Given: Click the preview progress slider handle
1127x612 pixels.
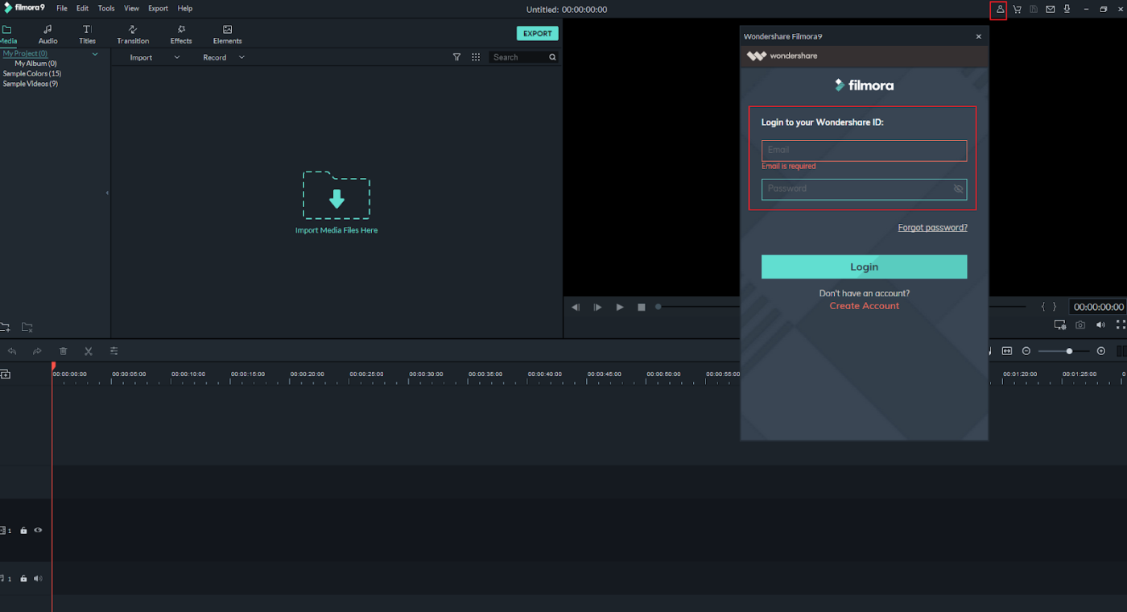Looking at the screenshot, I should pos(658,306).
